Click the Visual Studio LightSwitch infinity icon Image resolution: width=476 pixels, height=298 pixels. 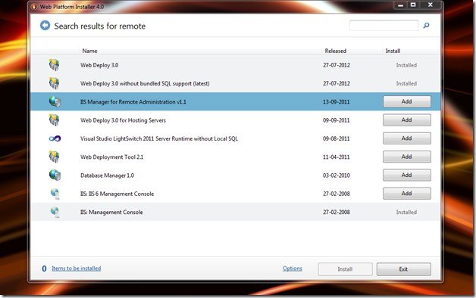coord(55,138)
